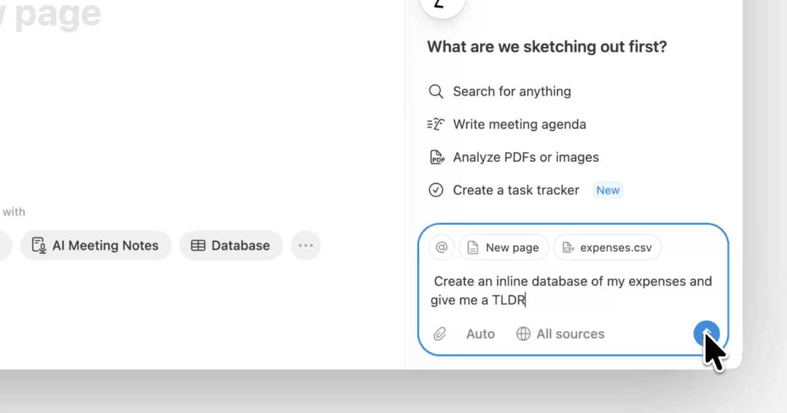The image size is (787, 413).
Task: Enable the All sources search scope
Action: coord(561,334)
